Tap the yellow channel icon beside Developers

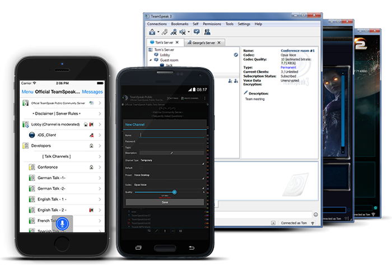pos(26,146)
